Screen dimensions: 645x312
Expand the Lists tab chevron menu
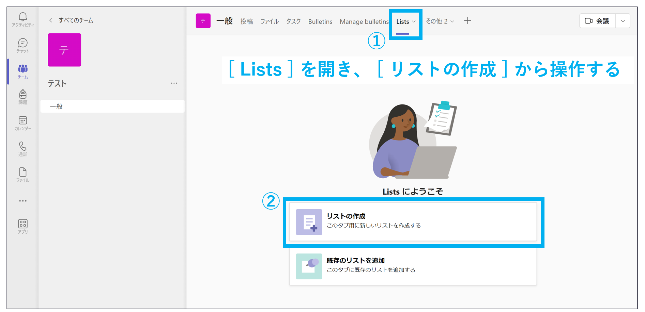[414, 21]
